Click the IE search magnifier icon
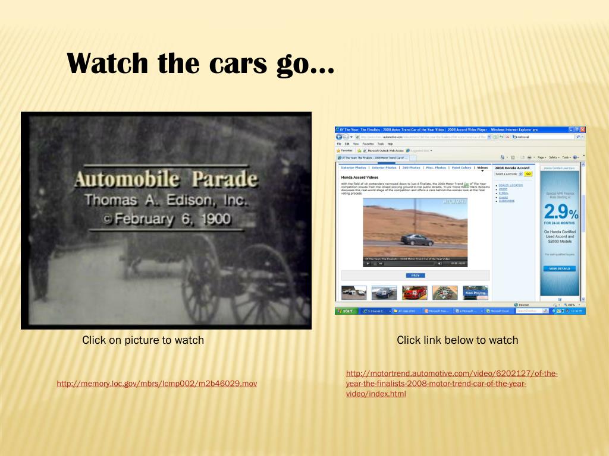This screenshot has height=456, width=609. coord(578,137)
